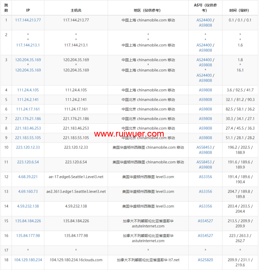This screenshot has height=270, width=259.
Task: Open the 117.144.213.1 IP link
Action: click(28, 45)
